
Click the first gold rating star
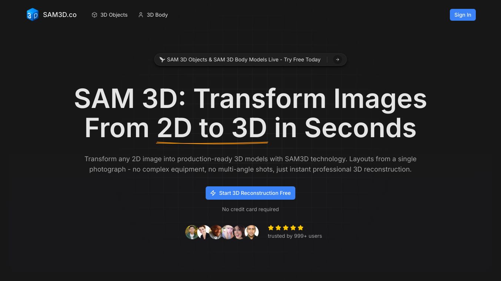[271, 228]
